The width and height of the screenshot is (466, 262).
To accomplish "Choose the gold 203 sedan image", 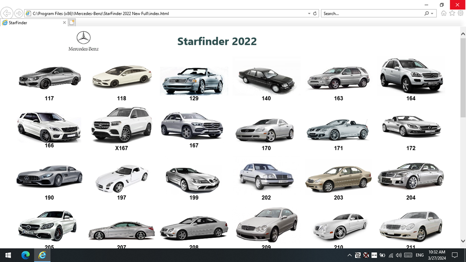I will (338, 179).
